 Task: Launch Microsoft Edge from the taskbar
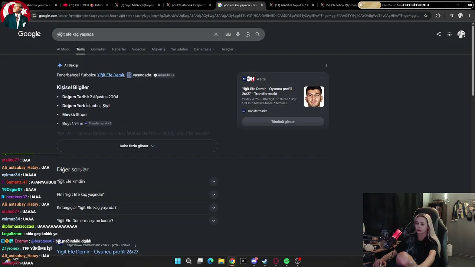[210, 261]
